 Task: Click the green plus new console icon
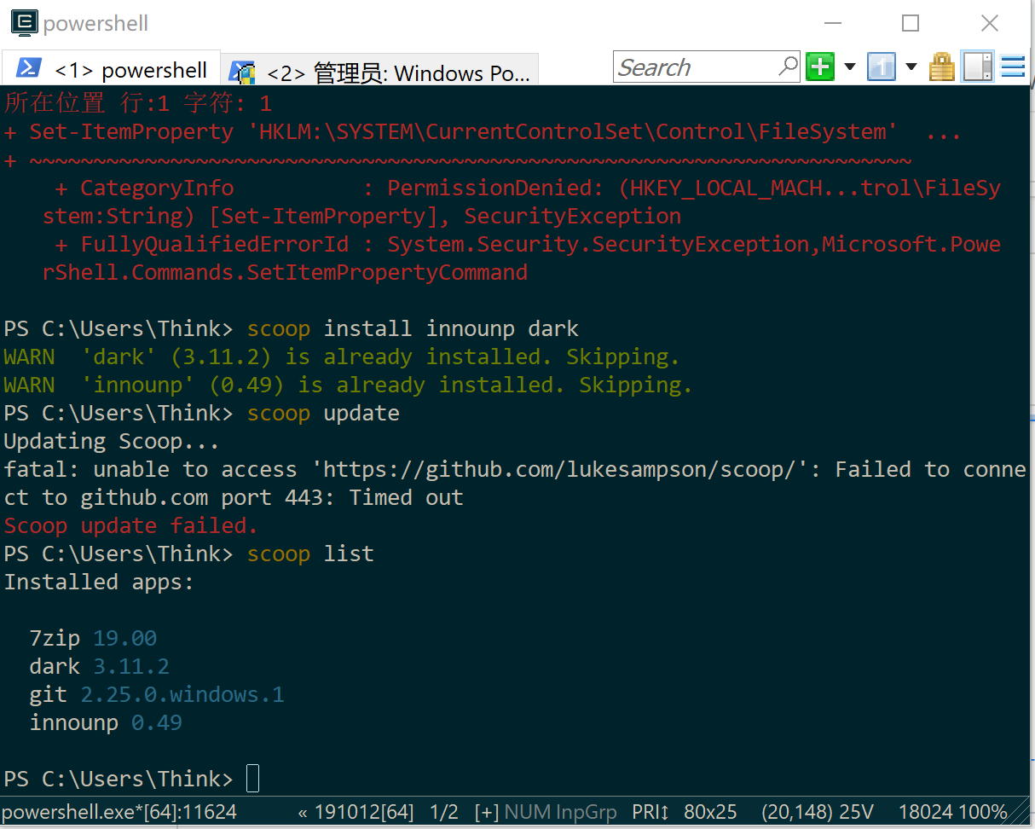click(x=819, y=66)
